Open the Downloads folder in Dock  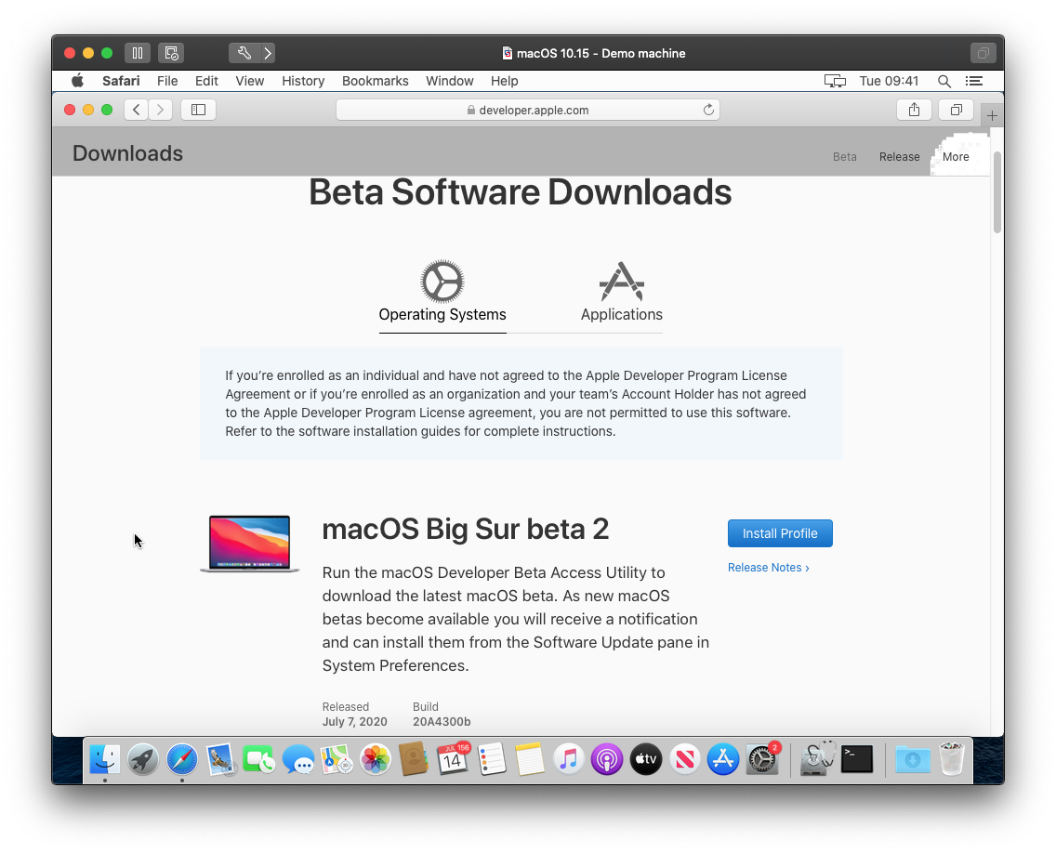pos(913,759)
